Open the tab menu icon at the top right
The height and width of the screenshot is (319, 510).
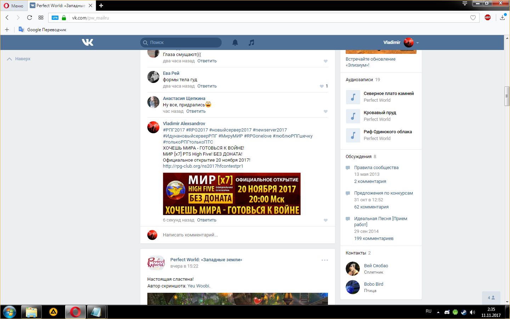pyautogui.click(x=465, y=4)
